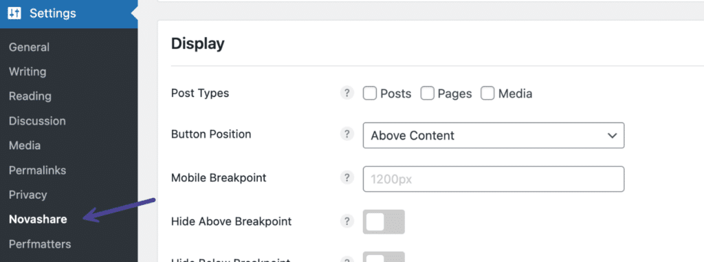Screen dimensions: 704x262
Task: Show help for Mobile Breakpoint setting
Action: point(346,177)
